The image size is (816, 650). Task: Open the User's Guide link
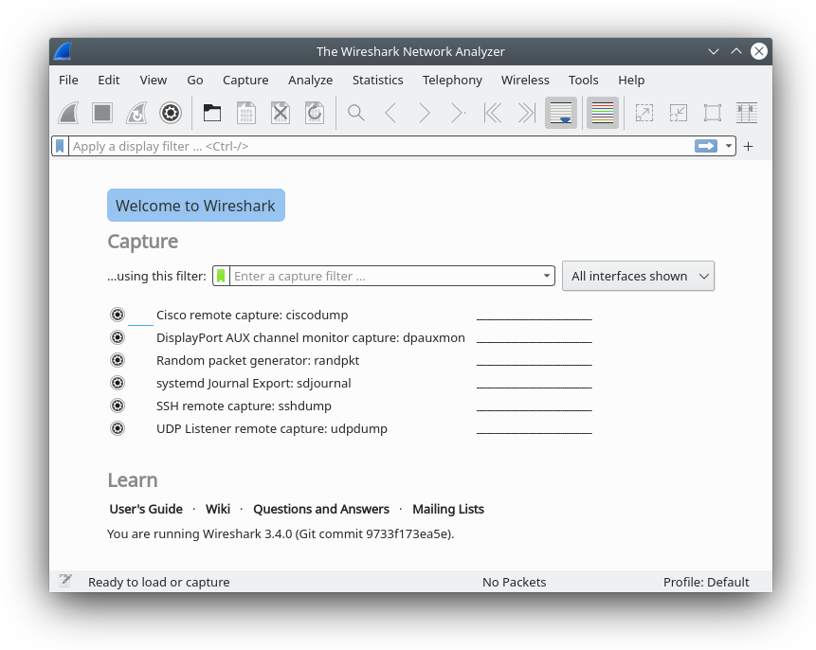pos(146,509)
